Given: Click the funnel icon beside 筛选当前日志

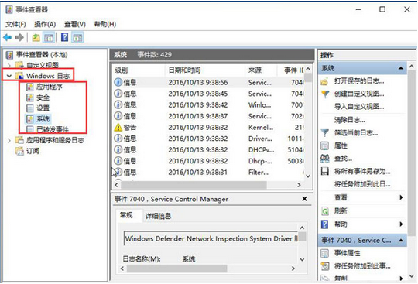Looking at the screenshot, I should [x=324, y=132].
